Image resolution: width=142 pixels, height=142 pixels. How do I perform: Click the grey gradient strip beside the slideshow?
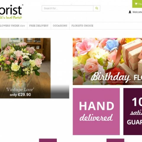(60, 91)
